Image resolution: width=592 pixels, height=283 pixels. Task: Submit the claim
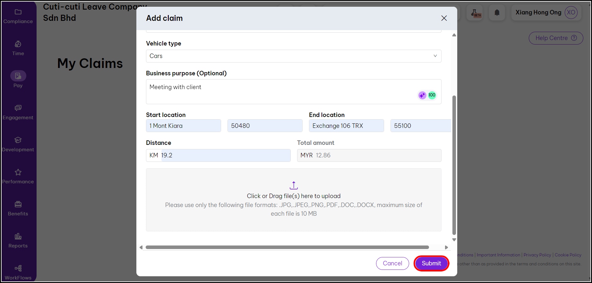click(431, 263)
